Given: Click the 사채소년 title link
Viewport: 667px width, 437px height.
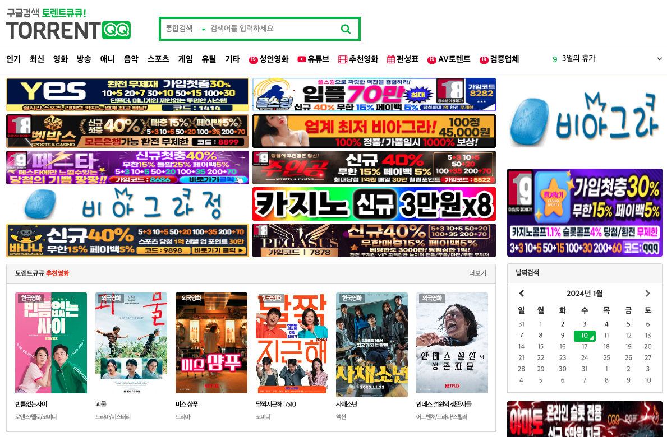Looking at the screenshot, I should coord(347,405).
